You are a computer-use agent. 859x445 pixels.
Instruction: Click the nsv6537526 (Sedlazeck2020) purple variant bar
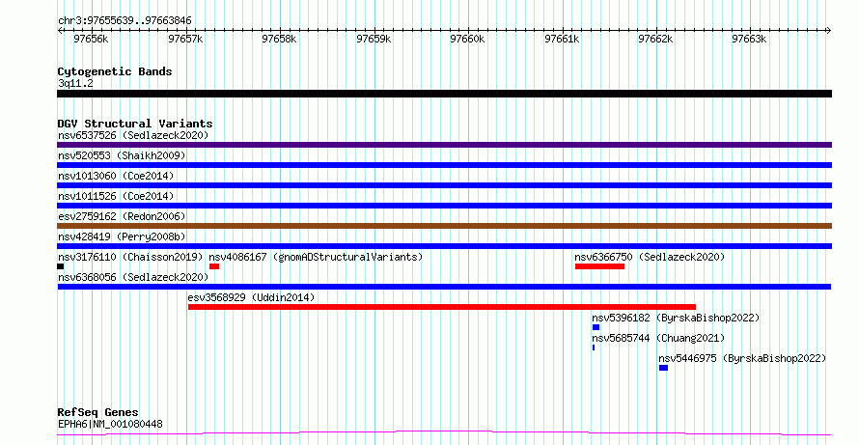[444, 145]
